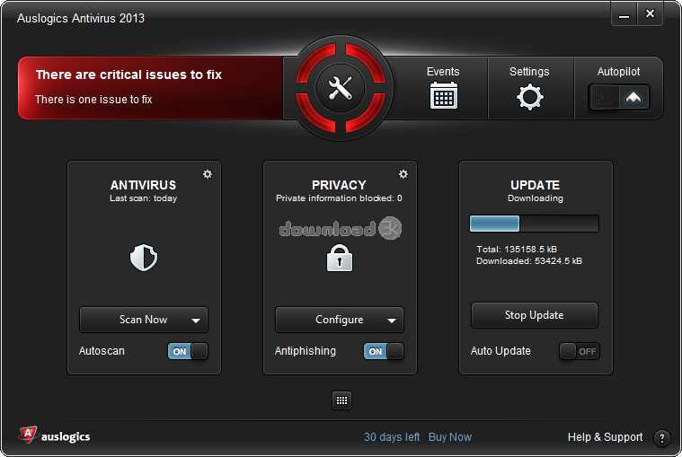This screenshot has width=682, height=457.
Task: Toggle the Autoscan switch off
Action: 188,351
